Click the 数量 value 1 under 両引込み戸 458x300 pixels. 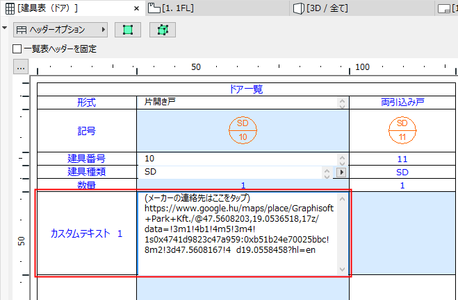(x=402, y=185)
